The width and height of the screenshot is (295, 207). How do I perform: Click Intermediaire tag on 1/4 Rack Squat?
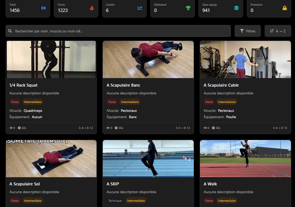(33, 102)
